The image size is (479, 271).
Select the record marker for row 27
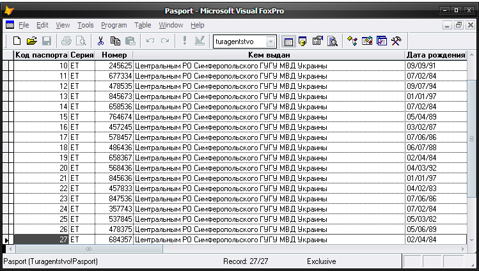[8, 240]
